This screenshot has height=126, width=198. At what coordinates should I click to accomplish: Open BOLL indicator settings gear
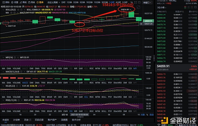pos(21,10)
